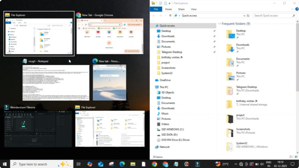Click the Up arrow navigation button
Image resolution: width=299 pixels, height=168 pixels.
point(170,16)
